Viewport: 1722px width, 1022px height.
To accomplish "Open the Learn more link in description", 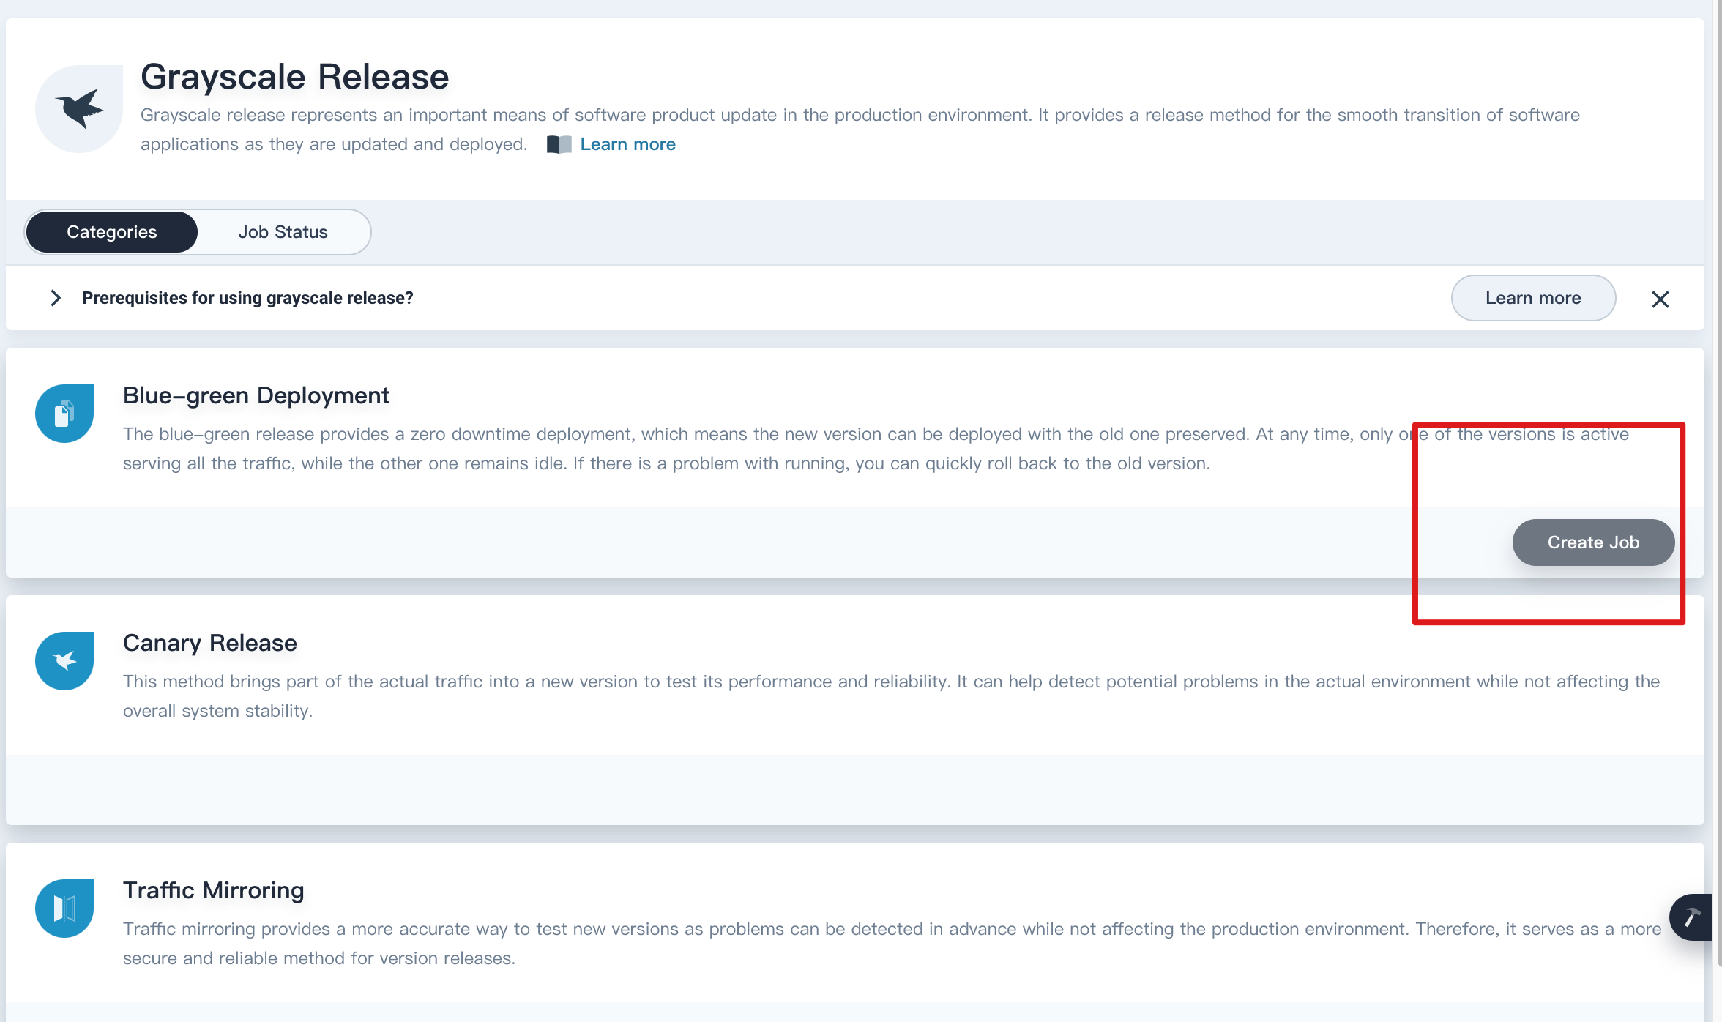I will (627, 144).
